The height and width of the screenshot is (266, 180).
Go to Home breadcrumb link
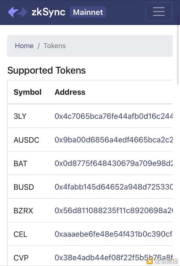[24, 46]
